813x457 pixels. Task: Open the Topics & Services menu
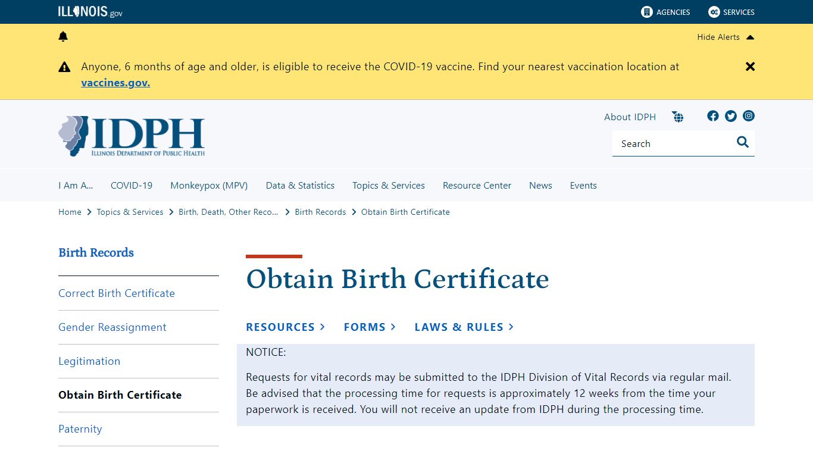[389, 186]
